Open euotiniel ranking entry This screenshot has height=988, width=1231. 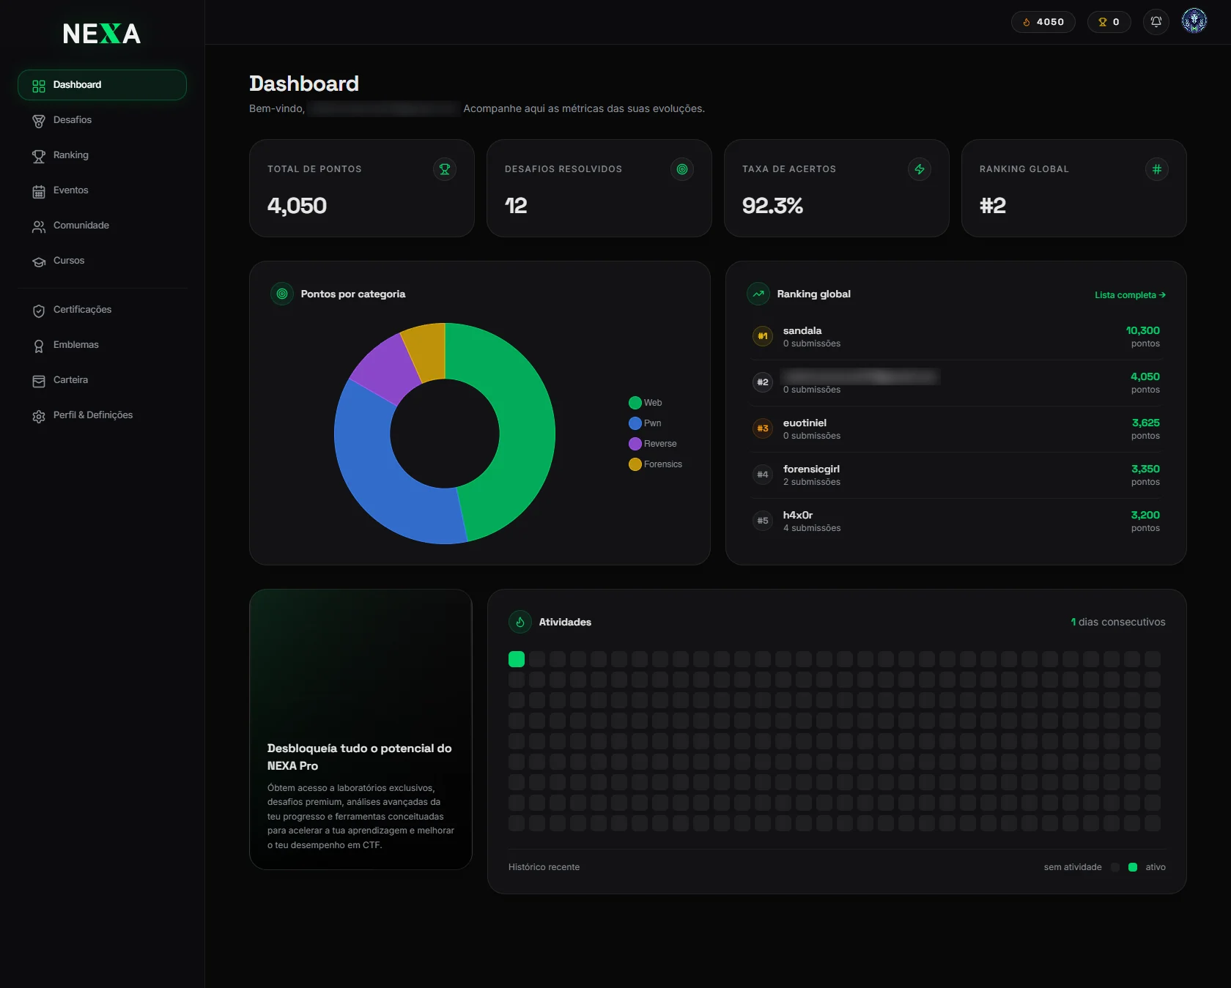pos(956,429)
